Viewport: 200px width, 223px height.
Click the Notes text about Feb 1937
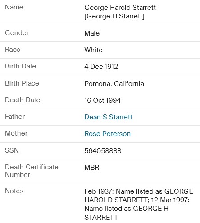(139, 204)
